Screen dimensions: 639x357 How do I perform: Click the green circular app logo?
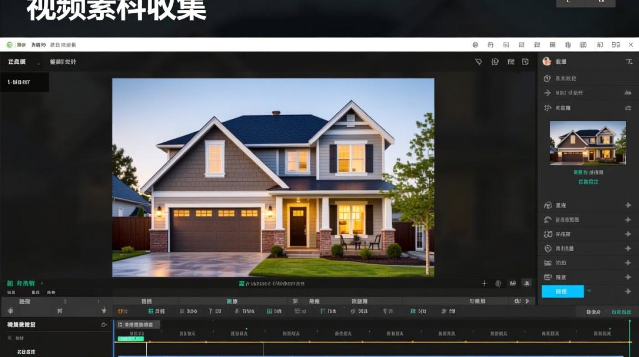(10, 45)
